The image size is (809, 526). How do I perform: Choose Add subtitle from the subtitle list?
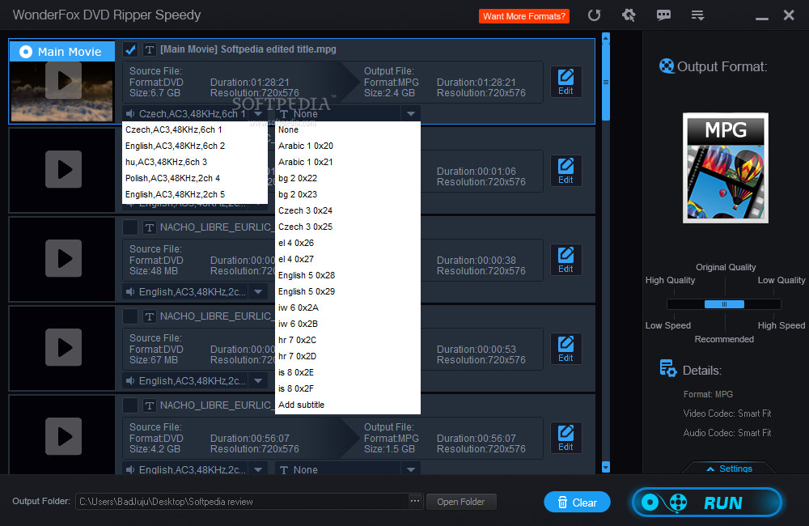click(348, 405)
